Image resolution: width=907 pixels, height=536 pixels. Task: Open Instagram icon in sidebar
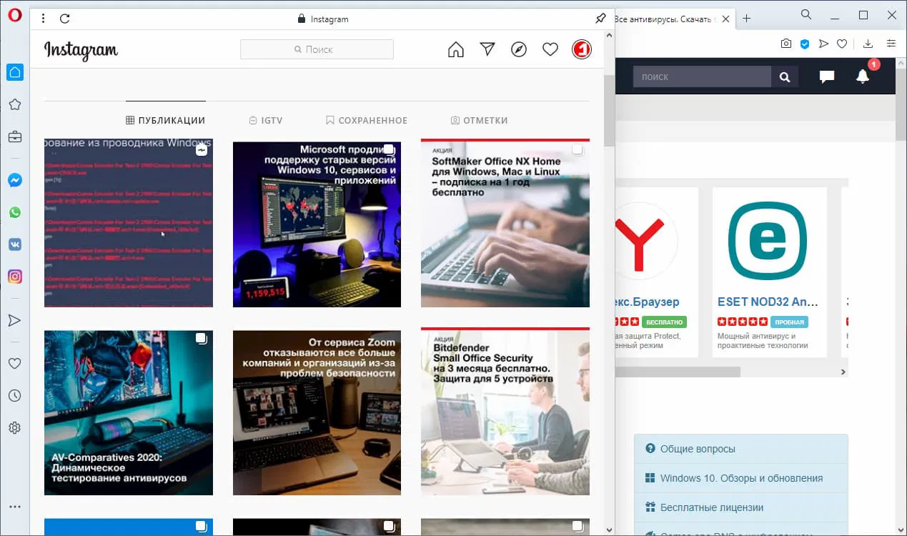(15, 277)
